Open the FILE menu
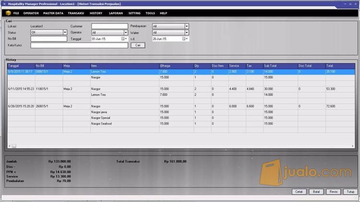The height and width of the screenshot is (202, 360). (x=16, y=13)
